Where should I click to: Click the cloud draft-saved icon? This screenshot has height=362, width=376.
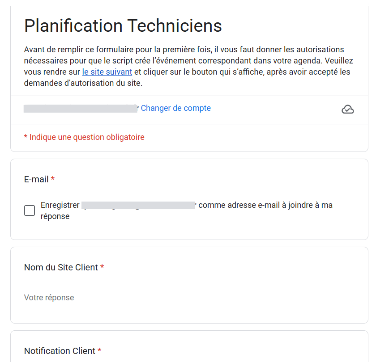[x=347, y=109]
